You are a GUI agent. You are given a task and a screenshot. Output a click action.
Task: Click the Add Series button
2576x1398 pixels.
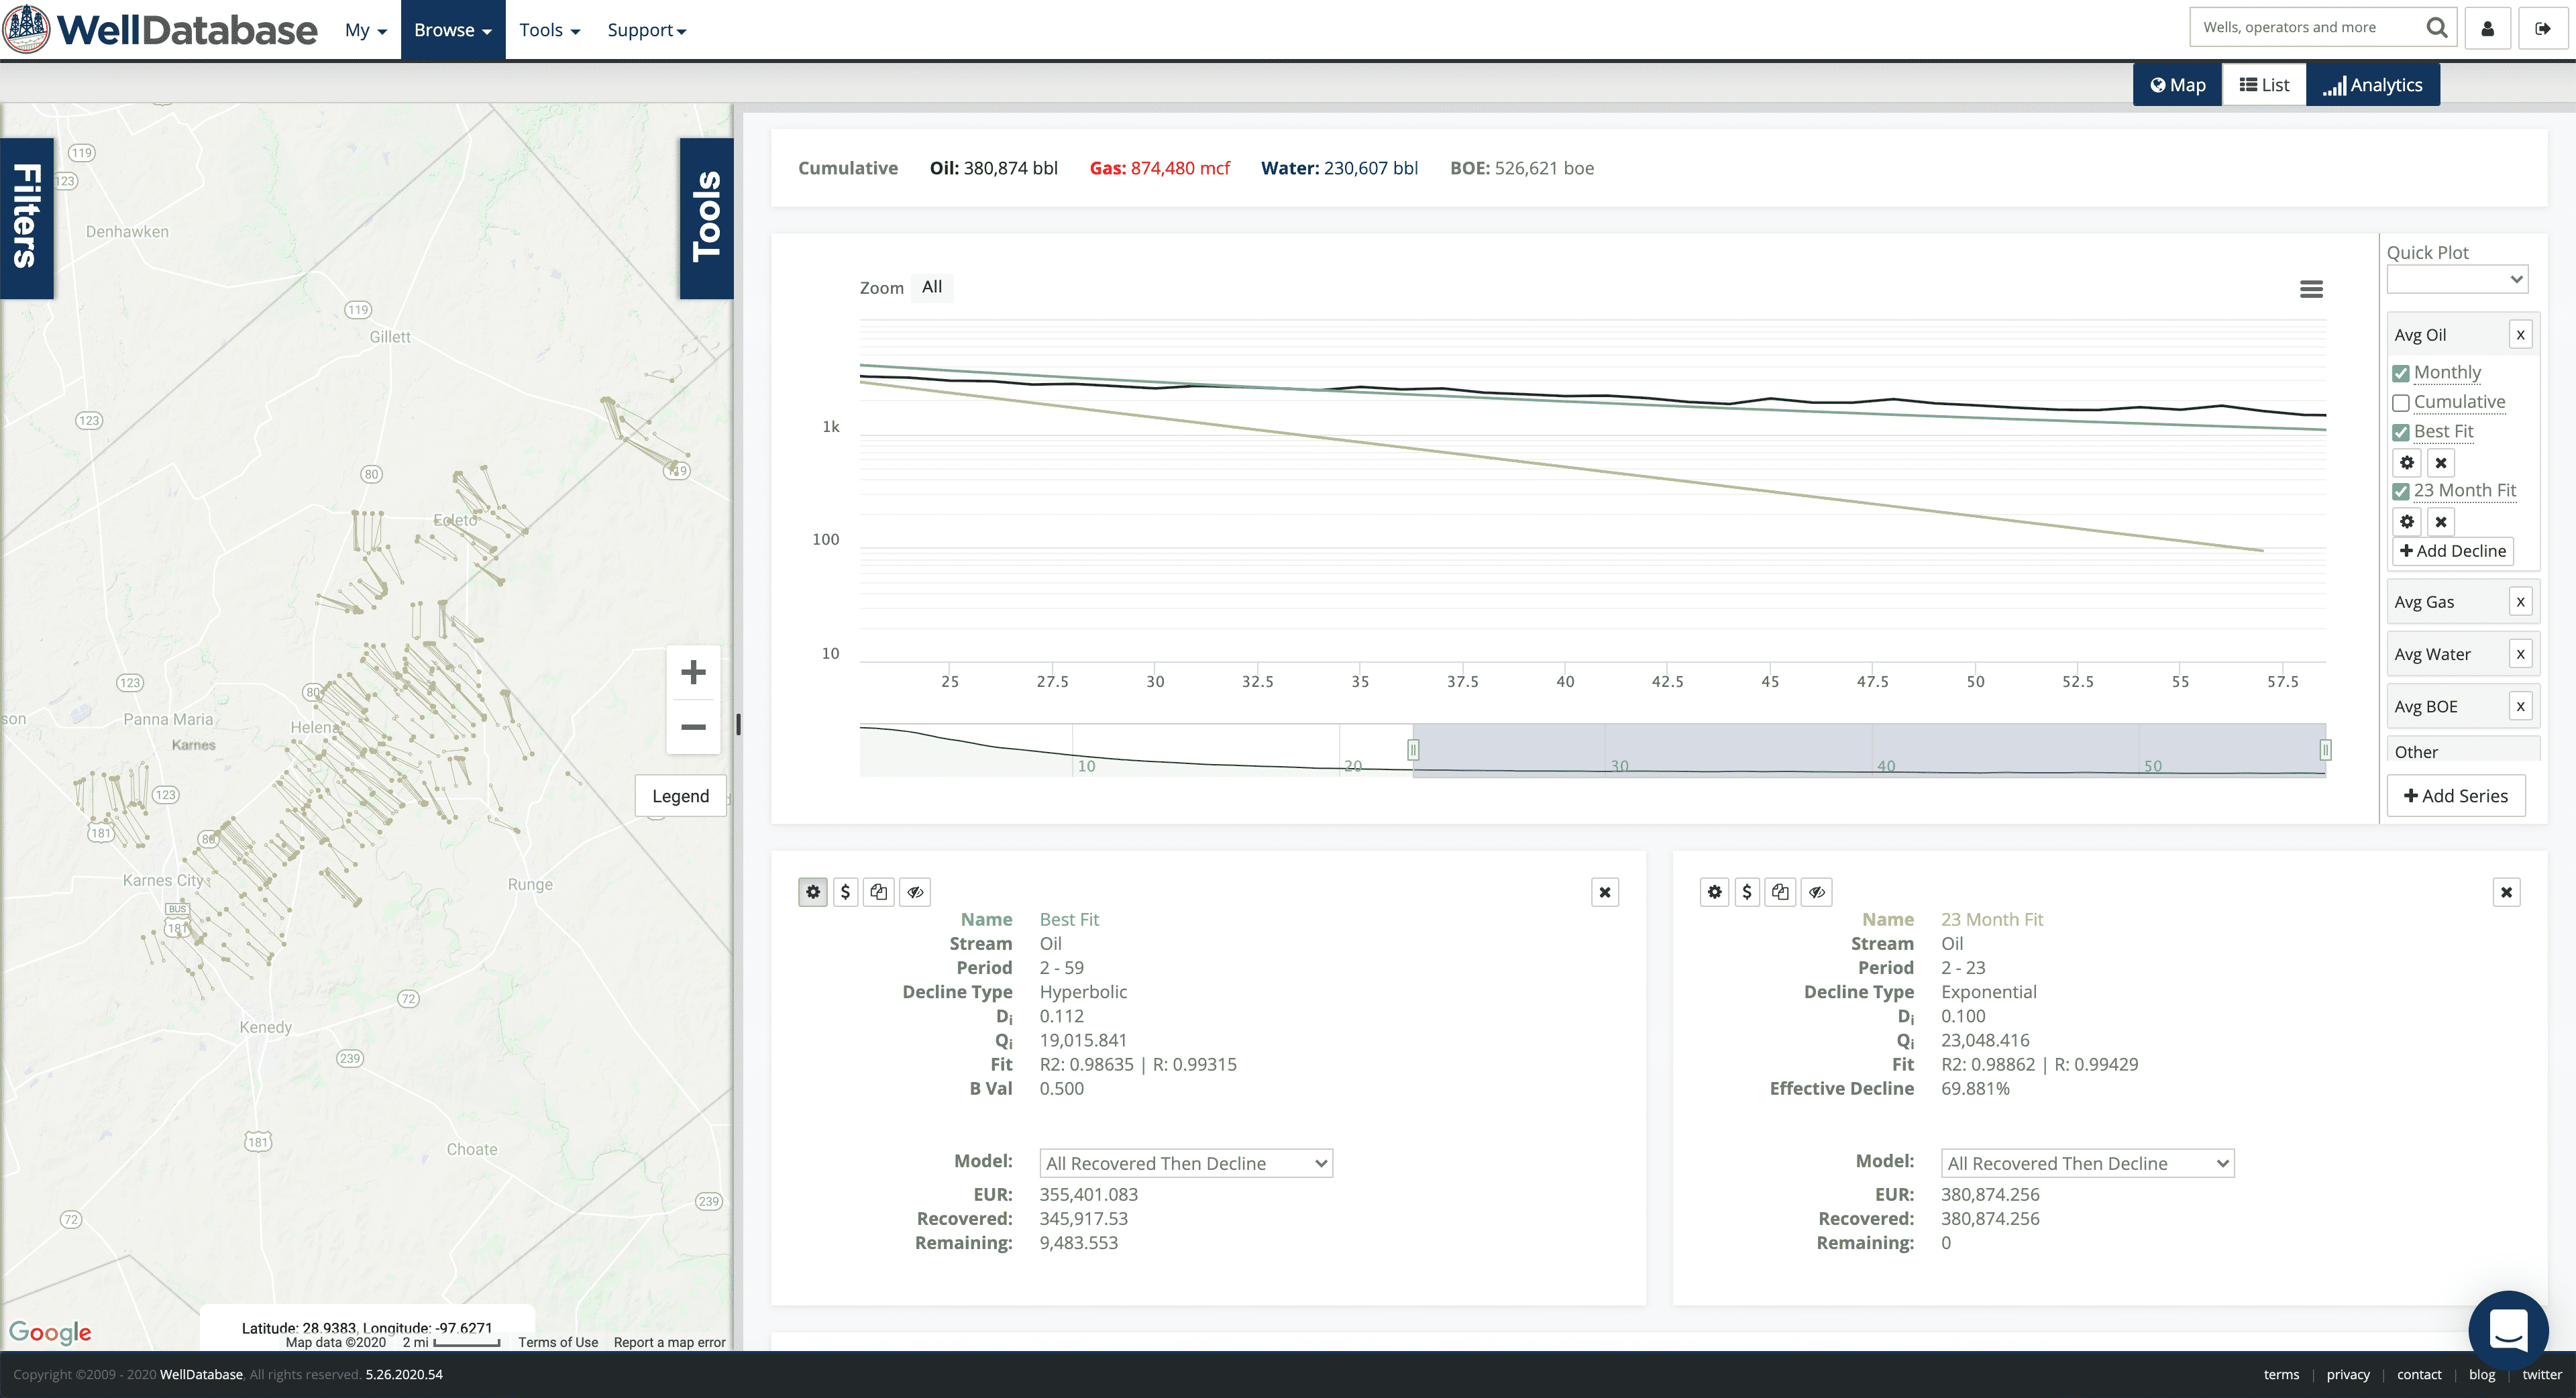tap(2456, 796)
